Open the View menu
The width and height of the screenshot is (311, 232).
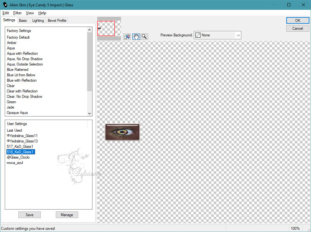click(30, 13)
